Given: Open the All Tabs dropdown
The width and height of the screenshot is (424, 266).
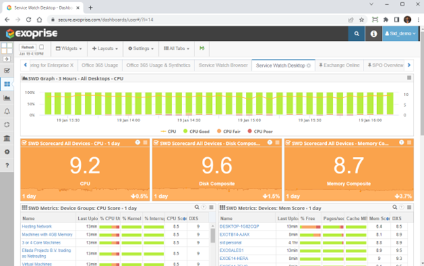Looking at the screenshot, I should coord(177,48).
